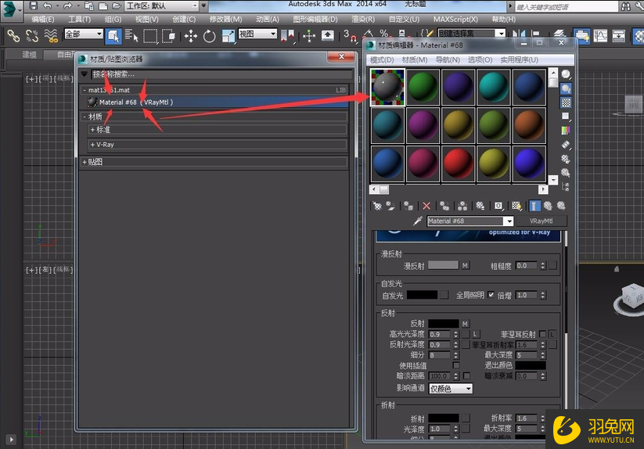This screenshot has height=449, width=644.
Task: Open the Material #68 name dropdown
Action: (509, 221)
